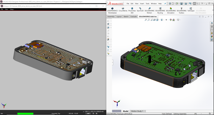Activate the ScanTo3D add-in
The image size is (214, 115).
click(140, 10)
